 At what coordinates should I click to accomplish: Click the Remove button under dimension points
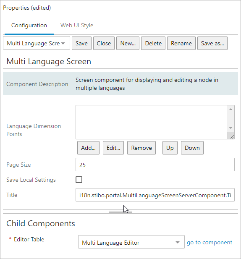141,148
